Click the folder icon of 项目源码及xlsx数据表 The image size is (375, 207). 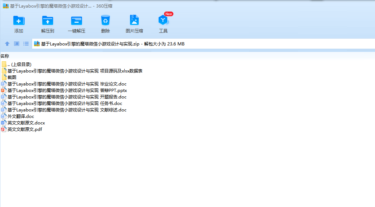coord(4,71)
